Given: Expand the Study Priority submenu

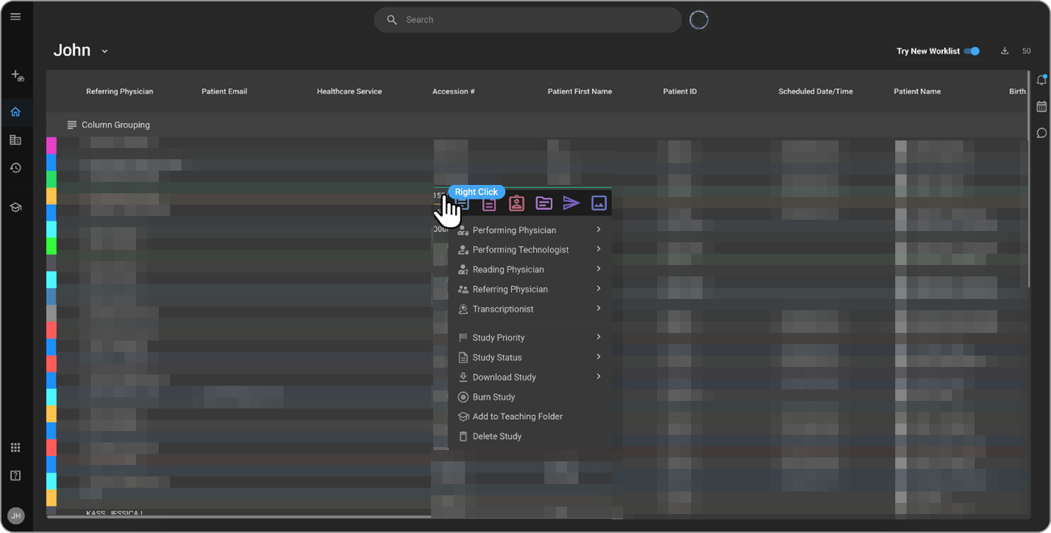Looking at the screenshot, I should click(499, 337).
